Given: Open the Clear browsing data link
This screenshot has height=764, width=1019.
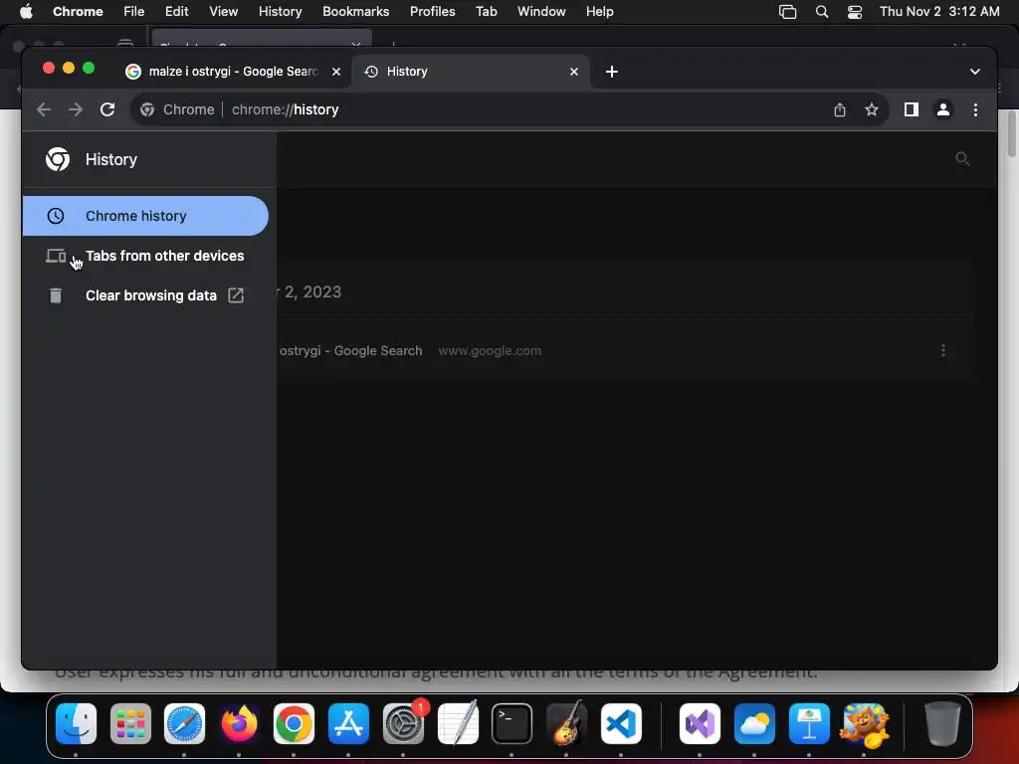Looking at the screenshot, I should pos(145,295).
